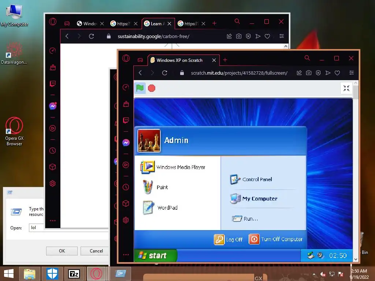Choose Run... in the XP start menu
The image size is (375, 281).
pyautogui.click(x=245, y=219)
